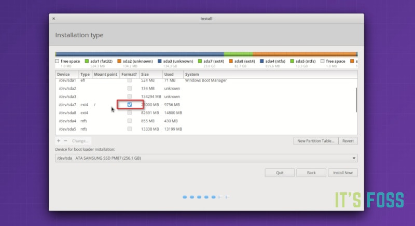The width and height of the screenshot is (415, 226).
Task: Click the Back button
Action: 311,173
